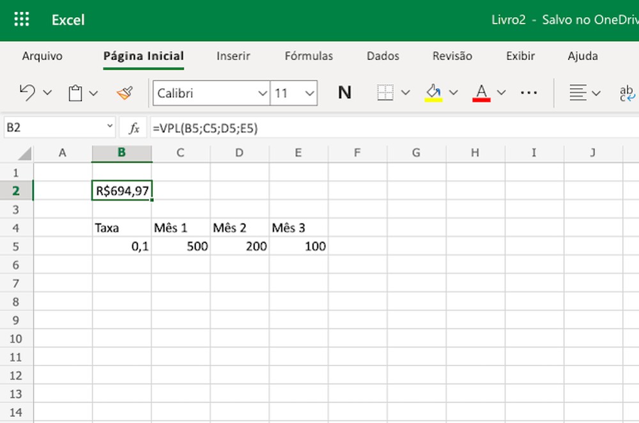This screenshot has width=639, height=423.
Task: Click the Borders grid icon
Action: pos(386,92)
